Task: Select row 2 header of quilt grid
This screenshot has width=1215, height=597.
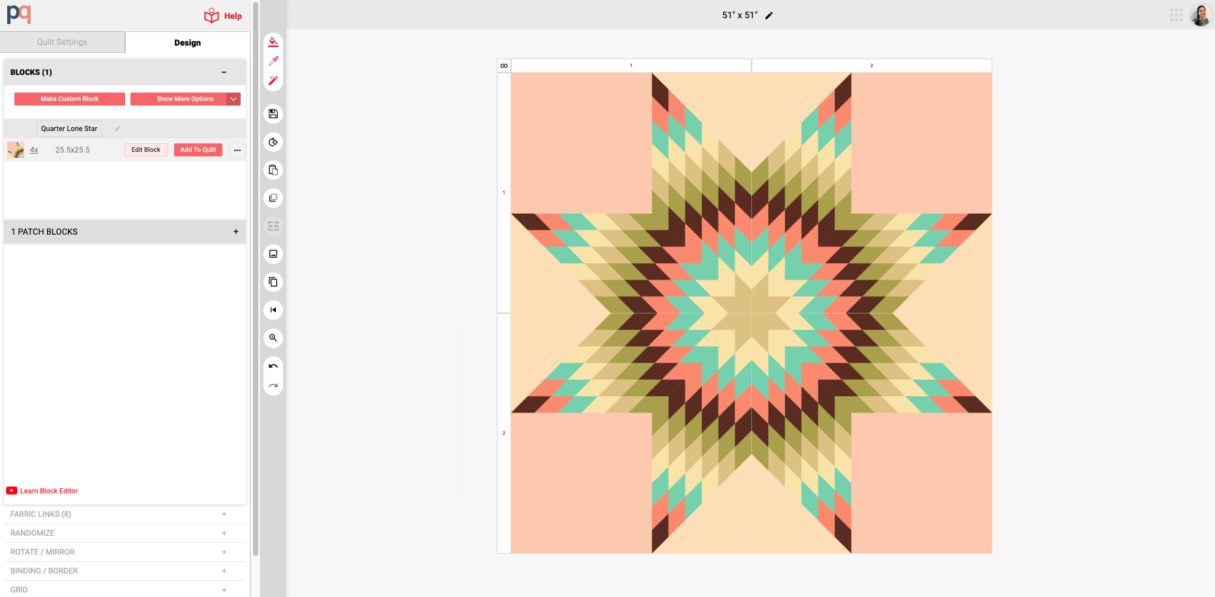Action: 504,433
